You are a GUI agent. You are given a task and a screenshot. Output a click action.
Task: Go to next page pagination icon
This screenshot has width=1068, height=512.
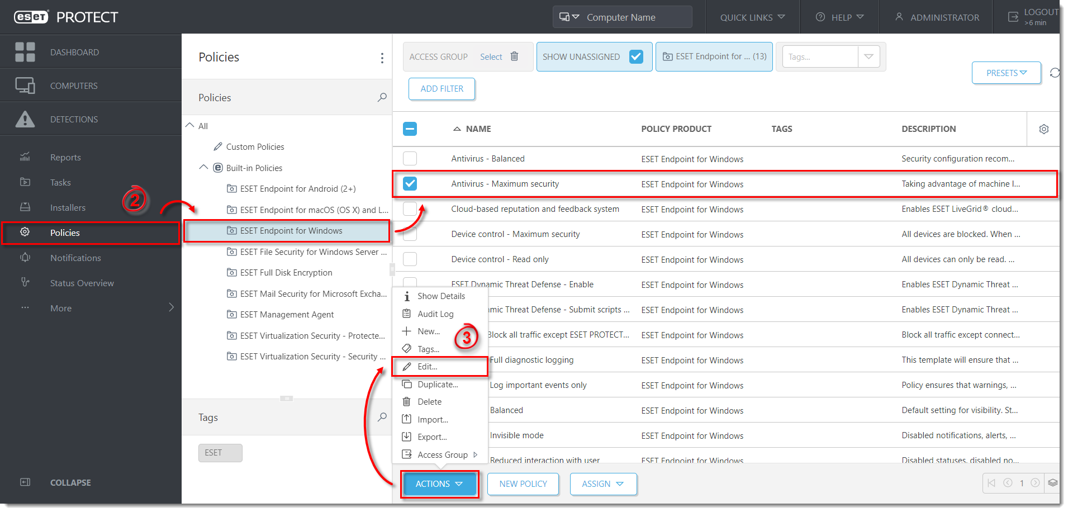coord(1035,483)
